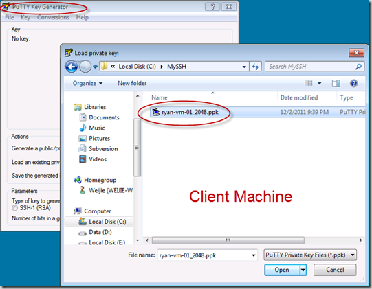Open the view options dropdown arrow
372x289 pixels.
[319, 83]
